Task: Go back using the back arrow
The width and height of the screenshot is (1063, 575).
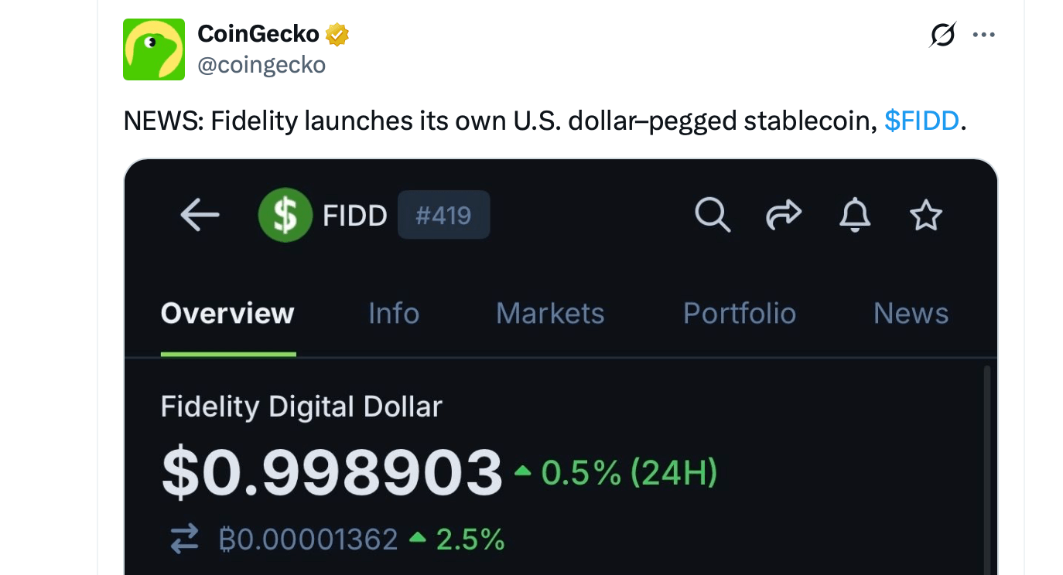Action: tap(200, 215)
